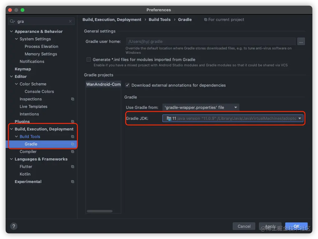Open the Gradle JDK dropdown
Screen dimensions: 318x239
(x=233, y=118)
